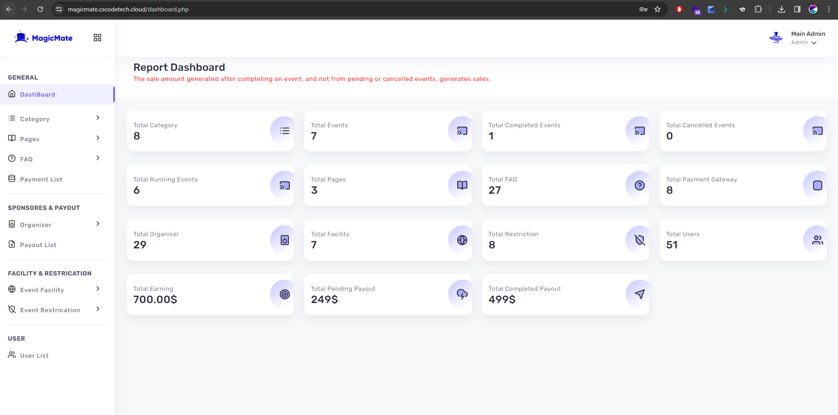Expand the Event Restrication submenu chevron
The image size is (838, 415).
pyautogui.click(x=98, y=309)
